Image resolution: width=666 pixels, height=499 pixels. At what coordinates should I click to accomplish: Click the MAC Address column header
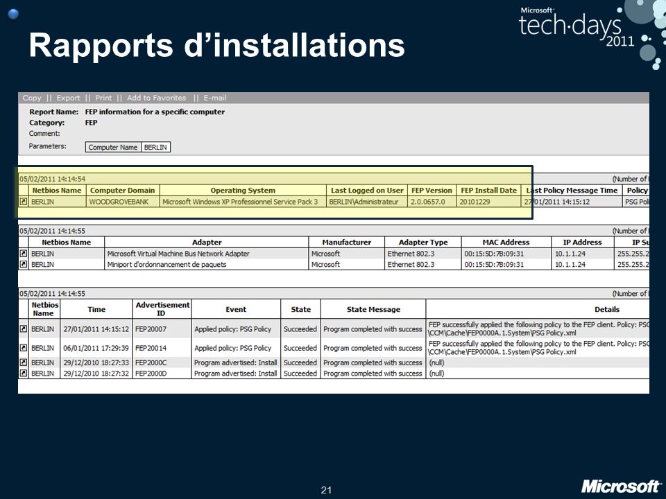click(x=506, y=243)
